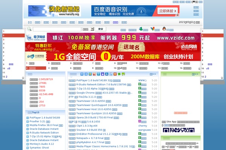Click the red value 2753
This screenshot has height=150, width=226.
coord(42,105)
